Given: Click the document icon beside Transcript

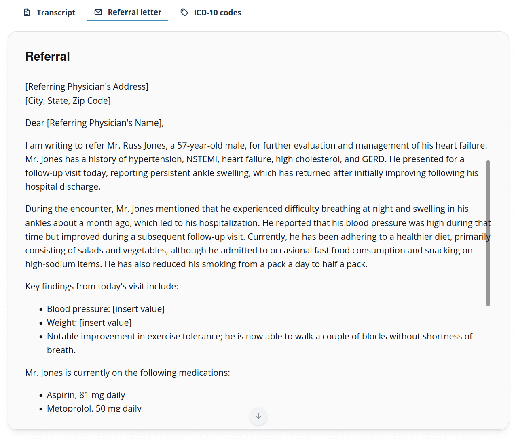Looking at the screenshot, I should tap(27, 12).
